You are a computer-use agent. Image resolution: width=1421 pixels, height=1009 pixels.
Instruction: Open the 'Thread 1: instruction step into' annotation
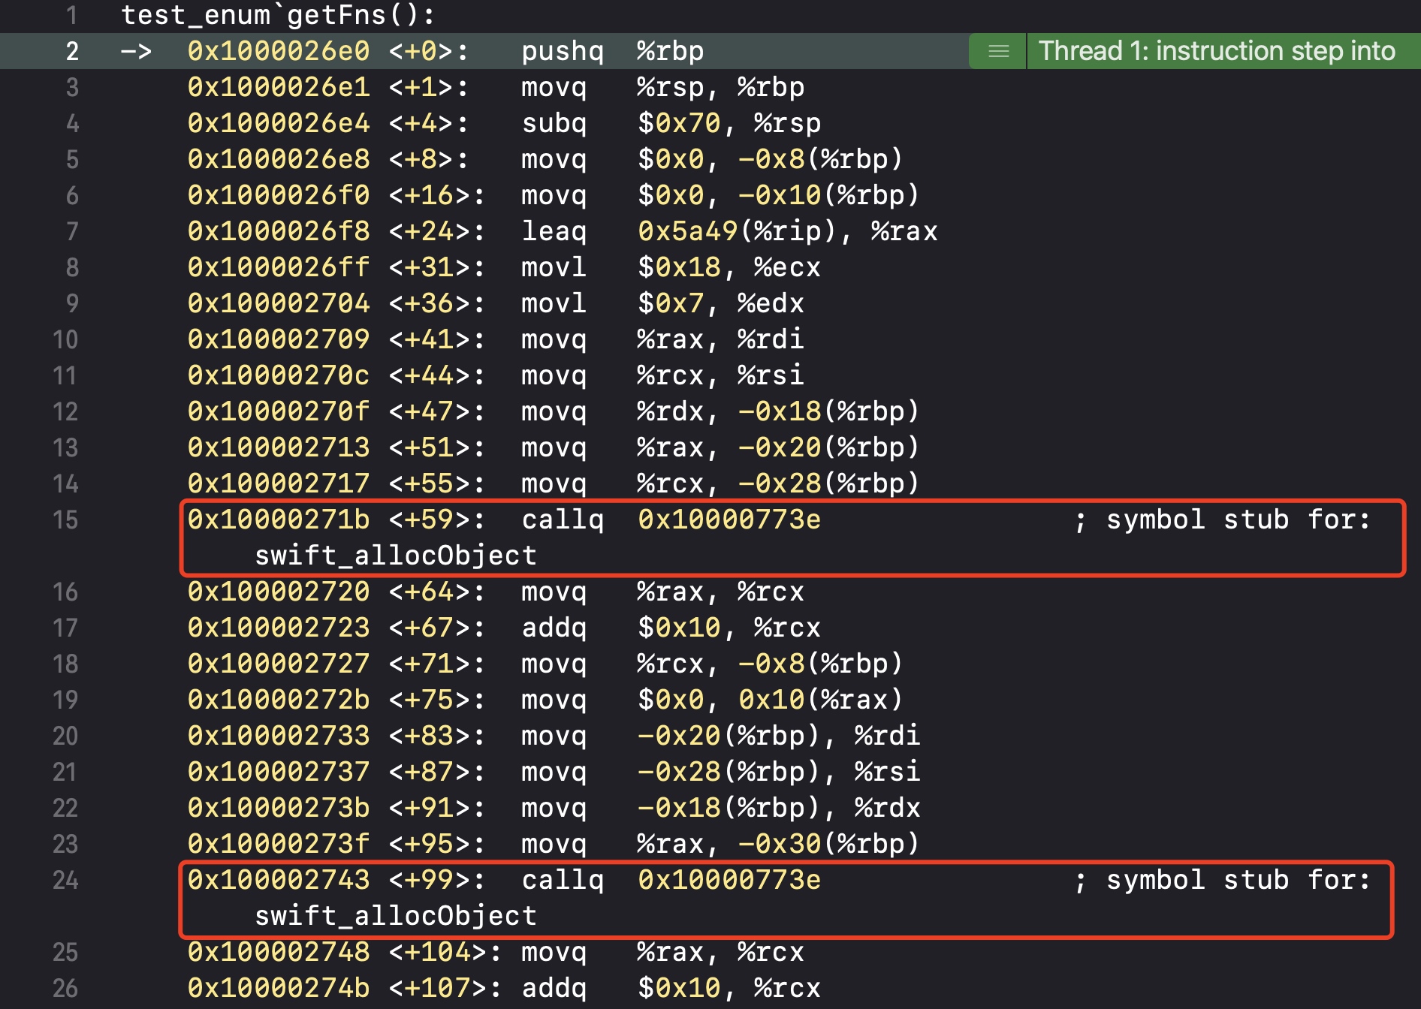coord(1217,51)
